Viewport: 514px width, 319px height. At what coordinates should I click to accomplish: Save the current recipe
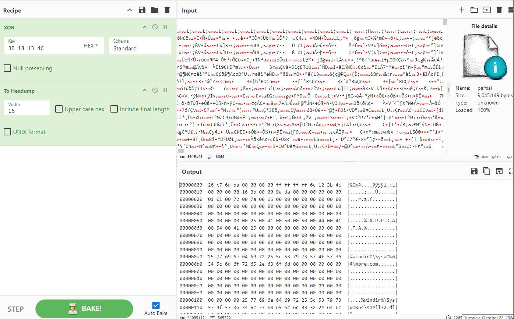pos(142,10)
